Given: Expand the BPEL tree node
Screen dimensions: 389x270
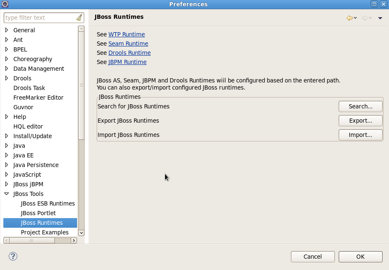Looking at the screenshot, I should (x=7, y=49).
